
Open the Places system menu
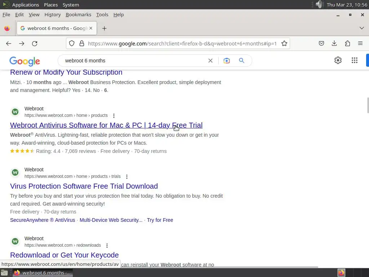coord(51,5)
